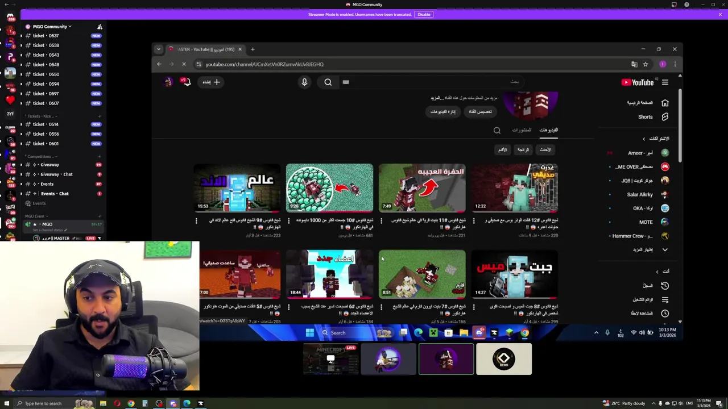Expand the Subscriptions section header arrow
Viewport: 728px width, 409px height.
click(644, 139)
